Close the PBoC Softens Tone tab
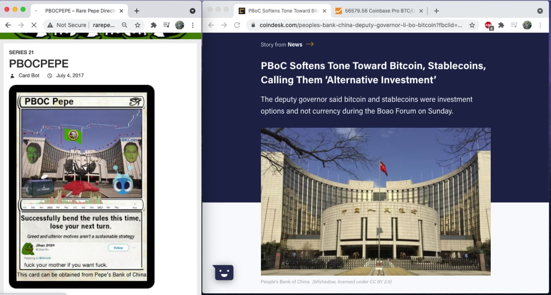The width and height of the screenshot is (551, 295). click(x=324, y=11)
